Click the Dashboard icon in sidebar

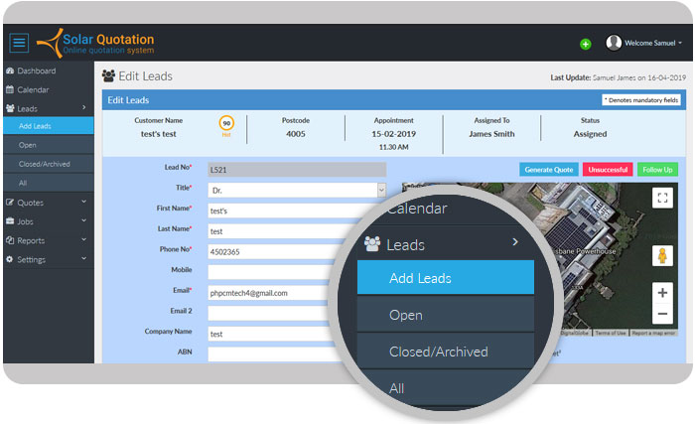coord(10,71)
